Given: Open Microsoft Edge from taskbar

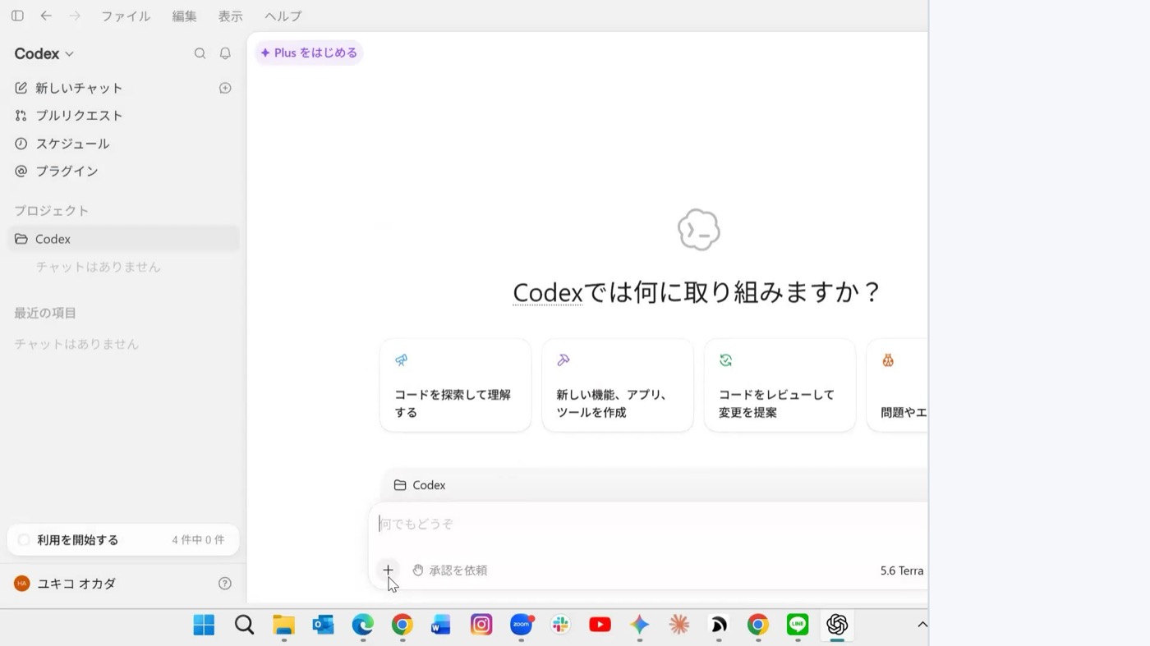Looking at the screenshot, I should [362, 625].
